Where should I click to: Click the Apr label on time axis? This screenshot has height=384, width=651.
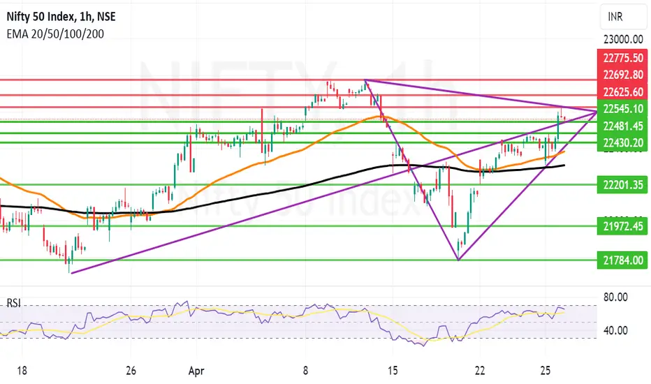point(196,371)
